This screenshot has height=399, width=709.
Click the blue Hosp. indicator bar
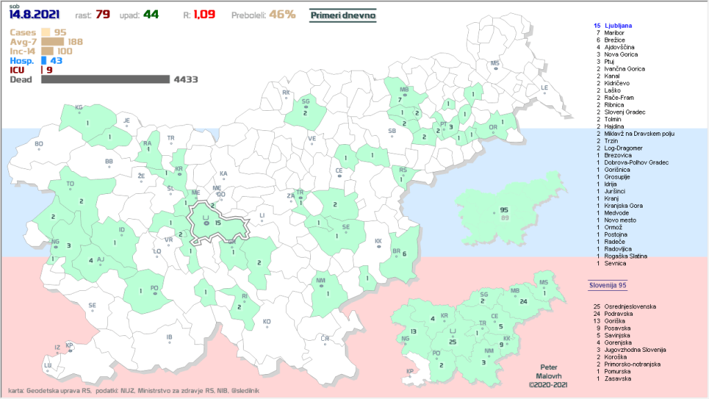(x=44, y=60)
